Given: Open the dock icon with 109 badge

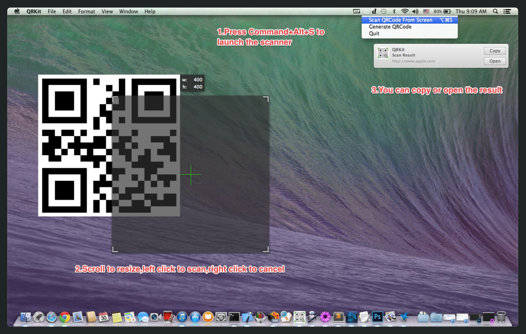Looking at the screenshot, I should (x=273, y=317).
